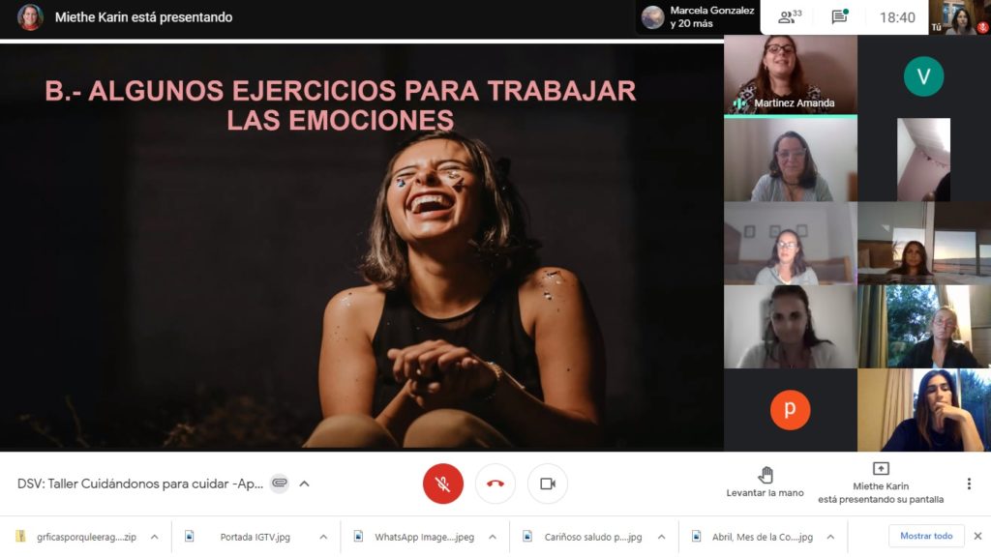
Task: Open the participants list showing 33 people
Action: coord(790,17)
